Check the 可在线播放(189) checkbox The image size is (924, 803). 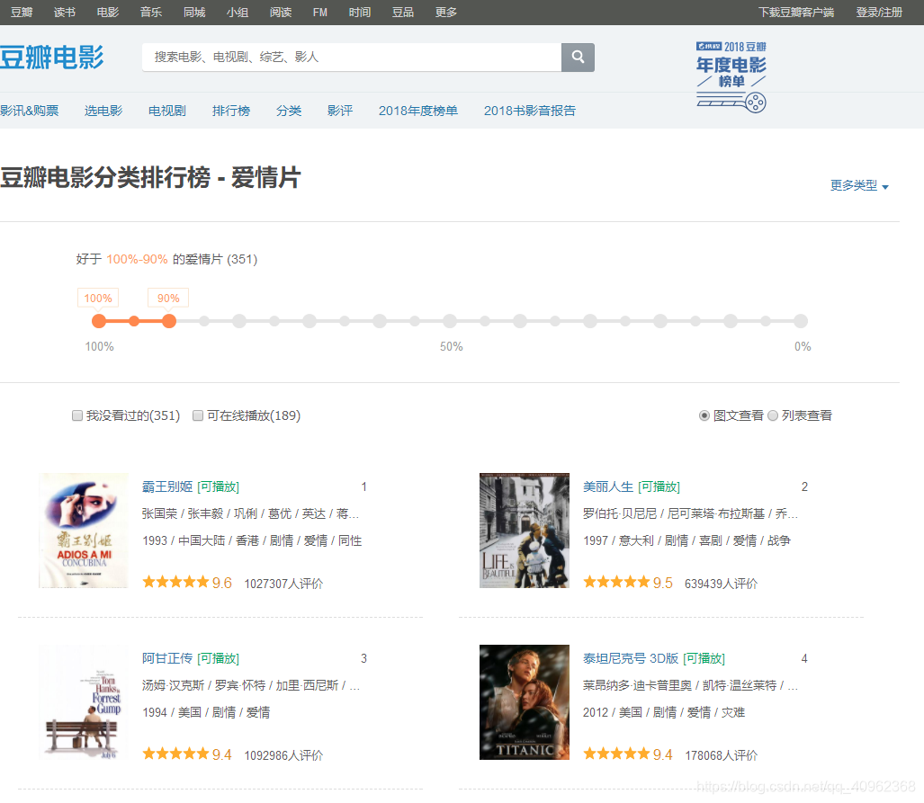tap(198, 416)
